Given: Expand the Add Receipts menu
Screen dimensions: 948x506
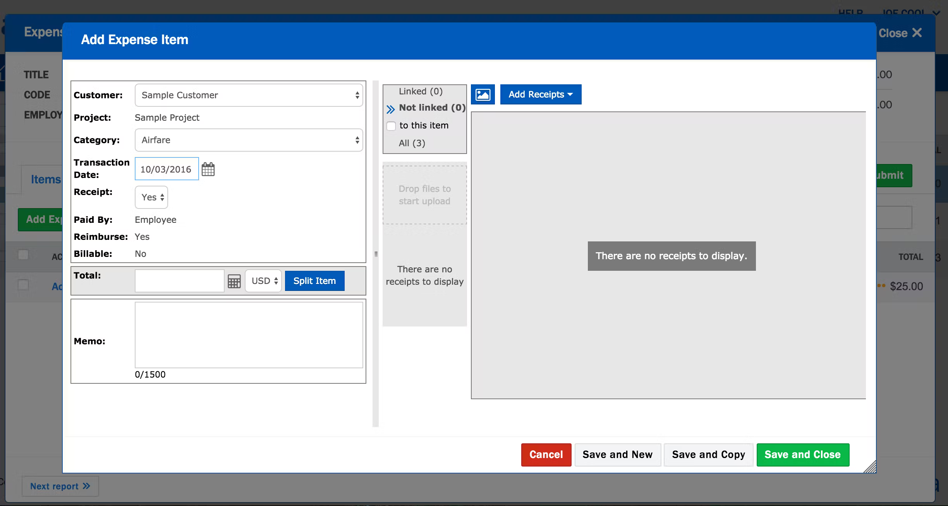Looking at the screenshot, I should (x=541, y=94).
